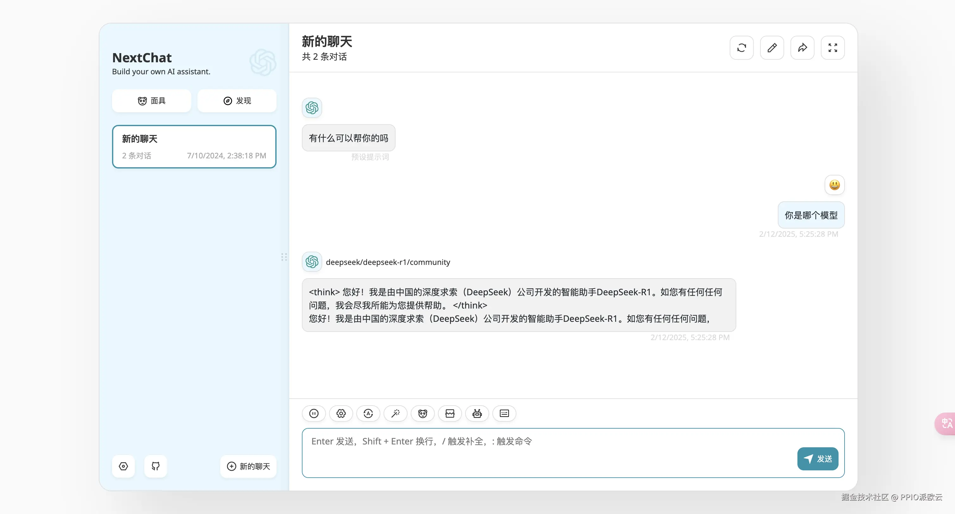This screenshot has height=514, width=955.
Task: Open quick prompts magic wand icon
Action: [395, 413]
